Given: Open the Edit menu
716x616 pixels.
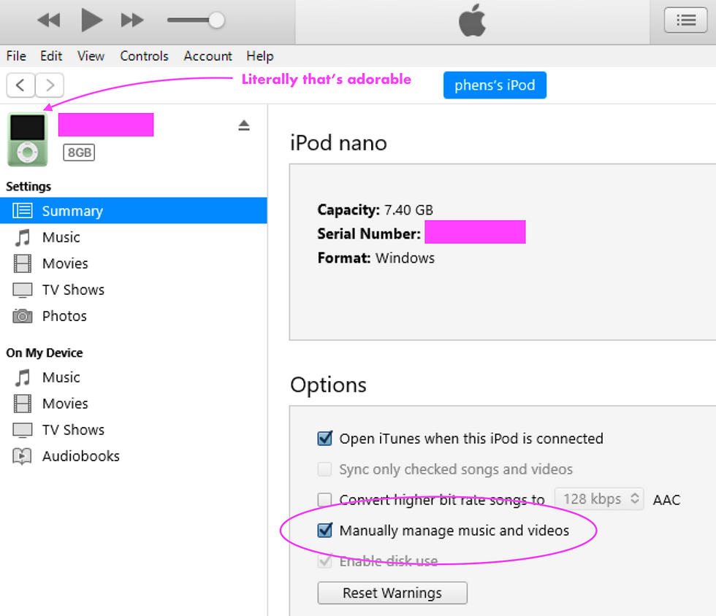Looking at the screenshot, I should pyautogui.click(x=50, y=56).
